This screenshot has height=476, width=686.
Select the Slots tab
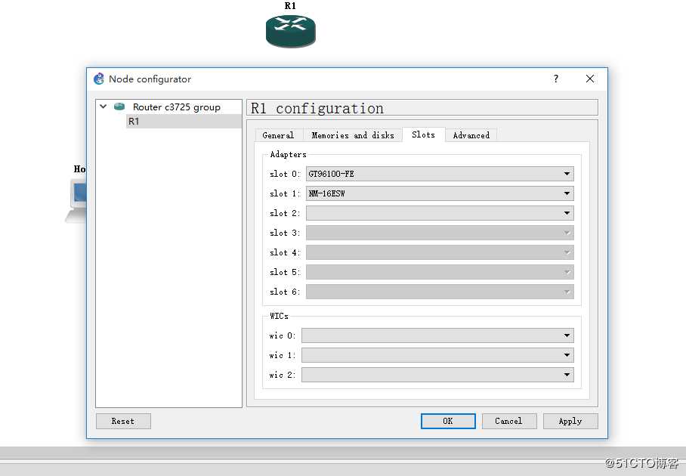point(423,134)
